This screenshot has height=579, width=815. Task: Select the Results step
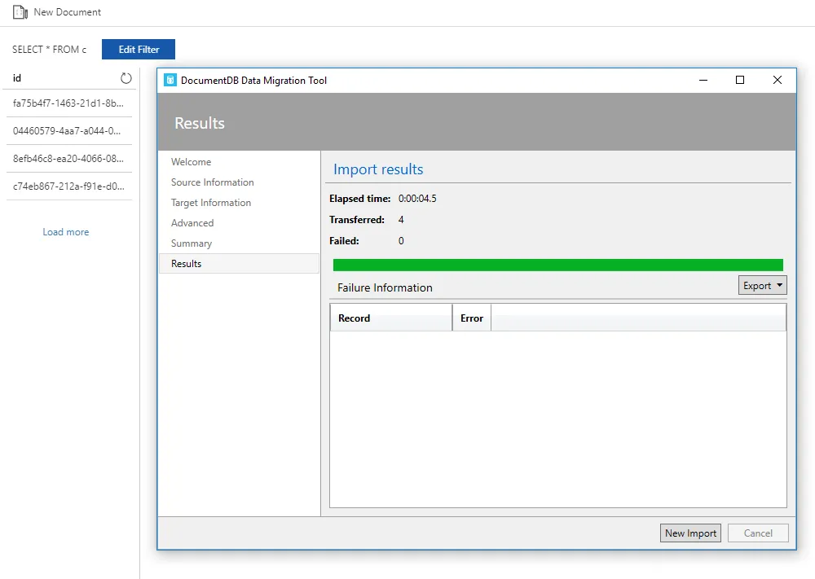pos(239,263)
